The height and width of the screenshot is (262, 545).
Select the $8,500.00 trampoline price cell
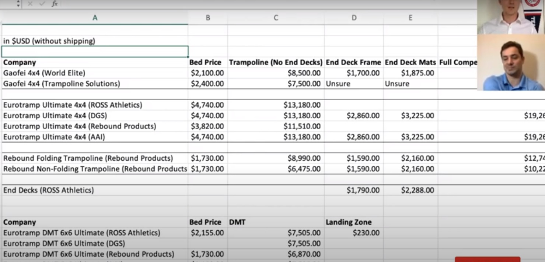point(276,73)
